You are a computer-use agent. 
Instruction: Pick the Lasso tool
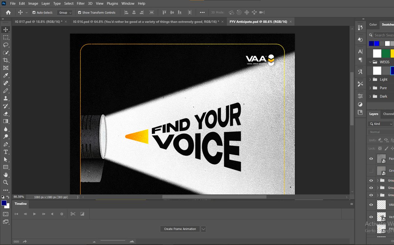pos(6,45)
